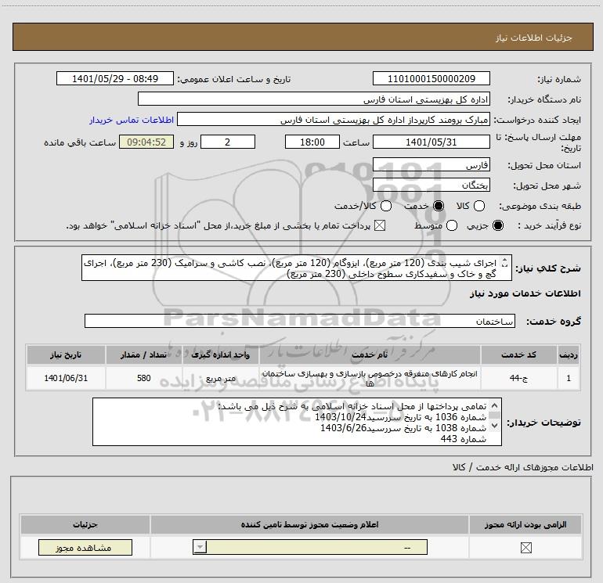This screenshot has width=603, height=583.
Task: Select the متوسط purchase type radio
Action: (x=452, y=226)
